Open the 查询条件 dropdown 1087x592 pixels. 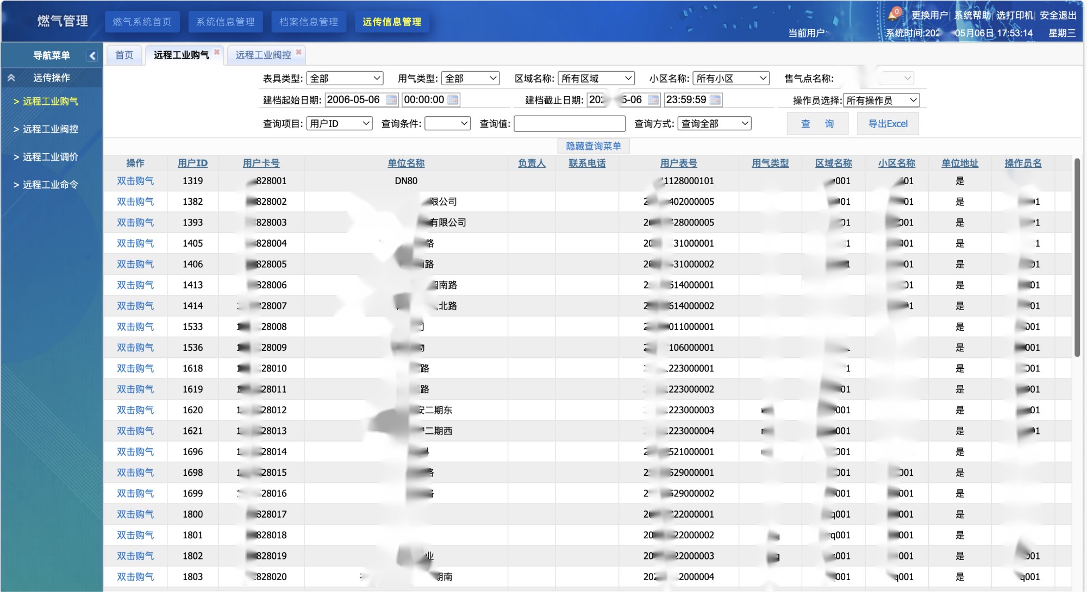(x=447, y=124)
